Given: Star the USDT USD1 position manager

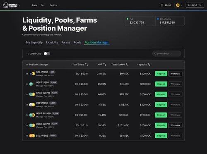Looking at the screenshot, I should point(27,84).
